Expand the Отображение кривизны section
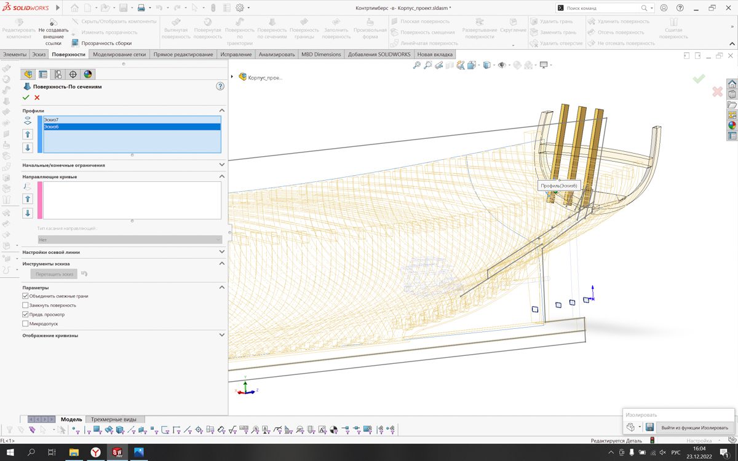This screenshot has height=461, width=738. (x=221, y=335)
